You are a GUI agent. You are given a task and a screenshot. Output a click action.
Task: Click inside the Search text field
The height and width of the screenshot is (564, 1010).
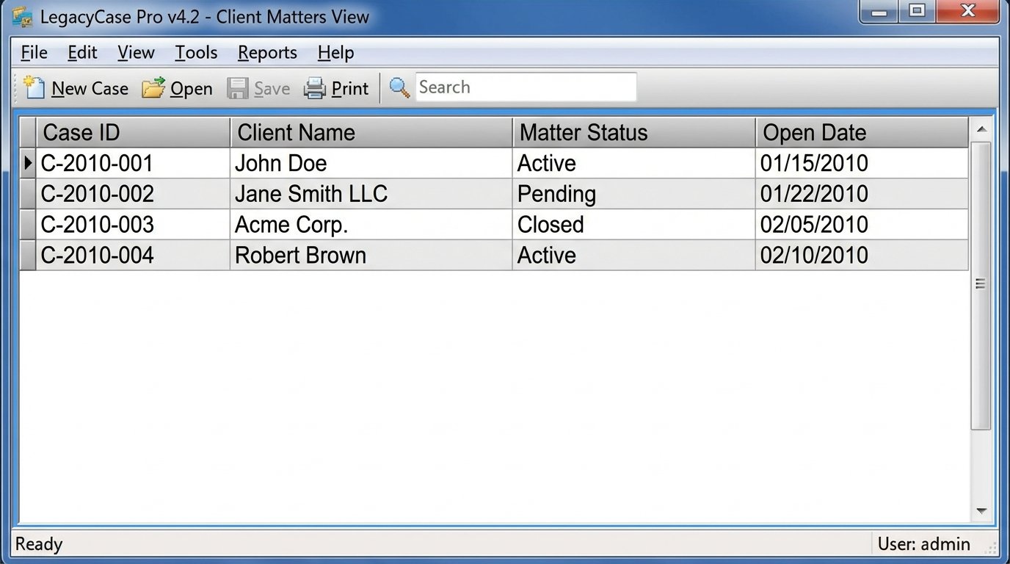click(x=525, y=87)
